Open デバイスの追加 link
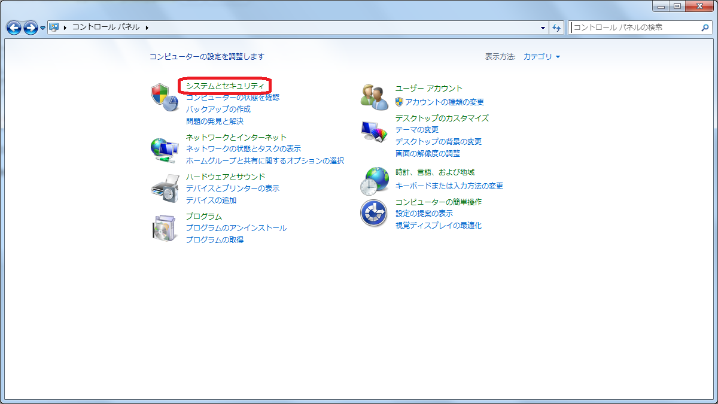The width and height of the screenshot is (718, 404). [x=211, y=201]
